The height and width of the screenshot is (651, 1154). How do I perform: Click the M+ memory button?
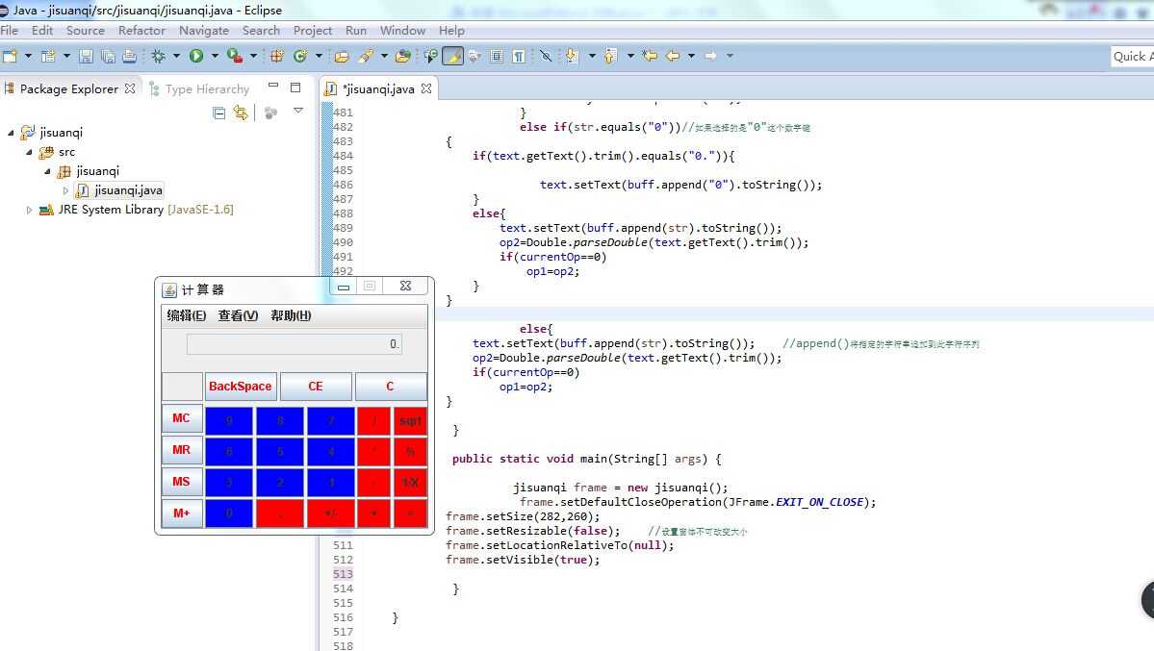tap(182, 513)
